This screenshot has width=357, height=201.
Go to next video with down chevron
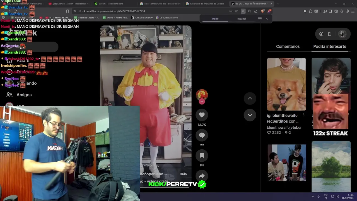[250, 115]
